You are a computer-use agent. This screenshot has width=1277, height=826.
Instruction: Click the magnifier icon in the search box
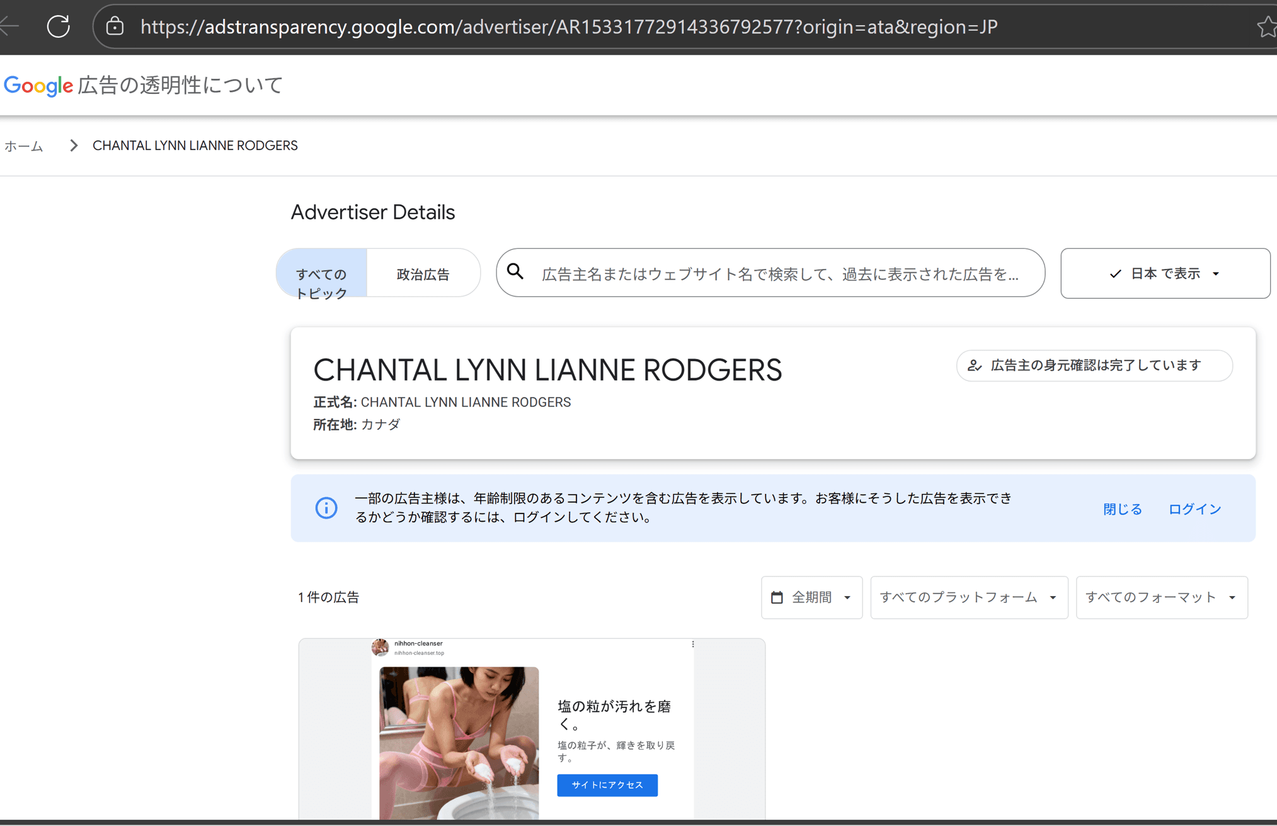pos(515,272)
